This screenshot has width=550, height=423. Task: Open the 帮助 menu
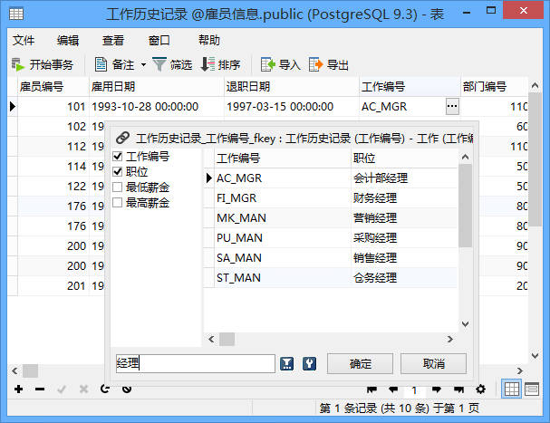209,41
